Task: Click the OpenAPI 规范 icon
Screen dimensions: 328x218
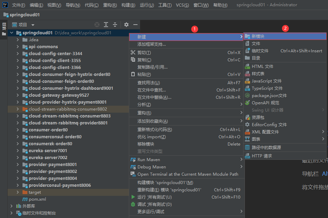Action: point(247,103)
